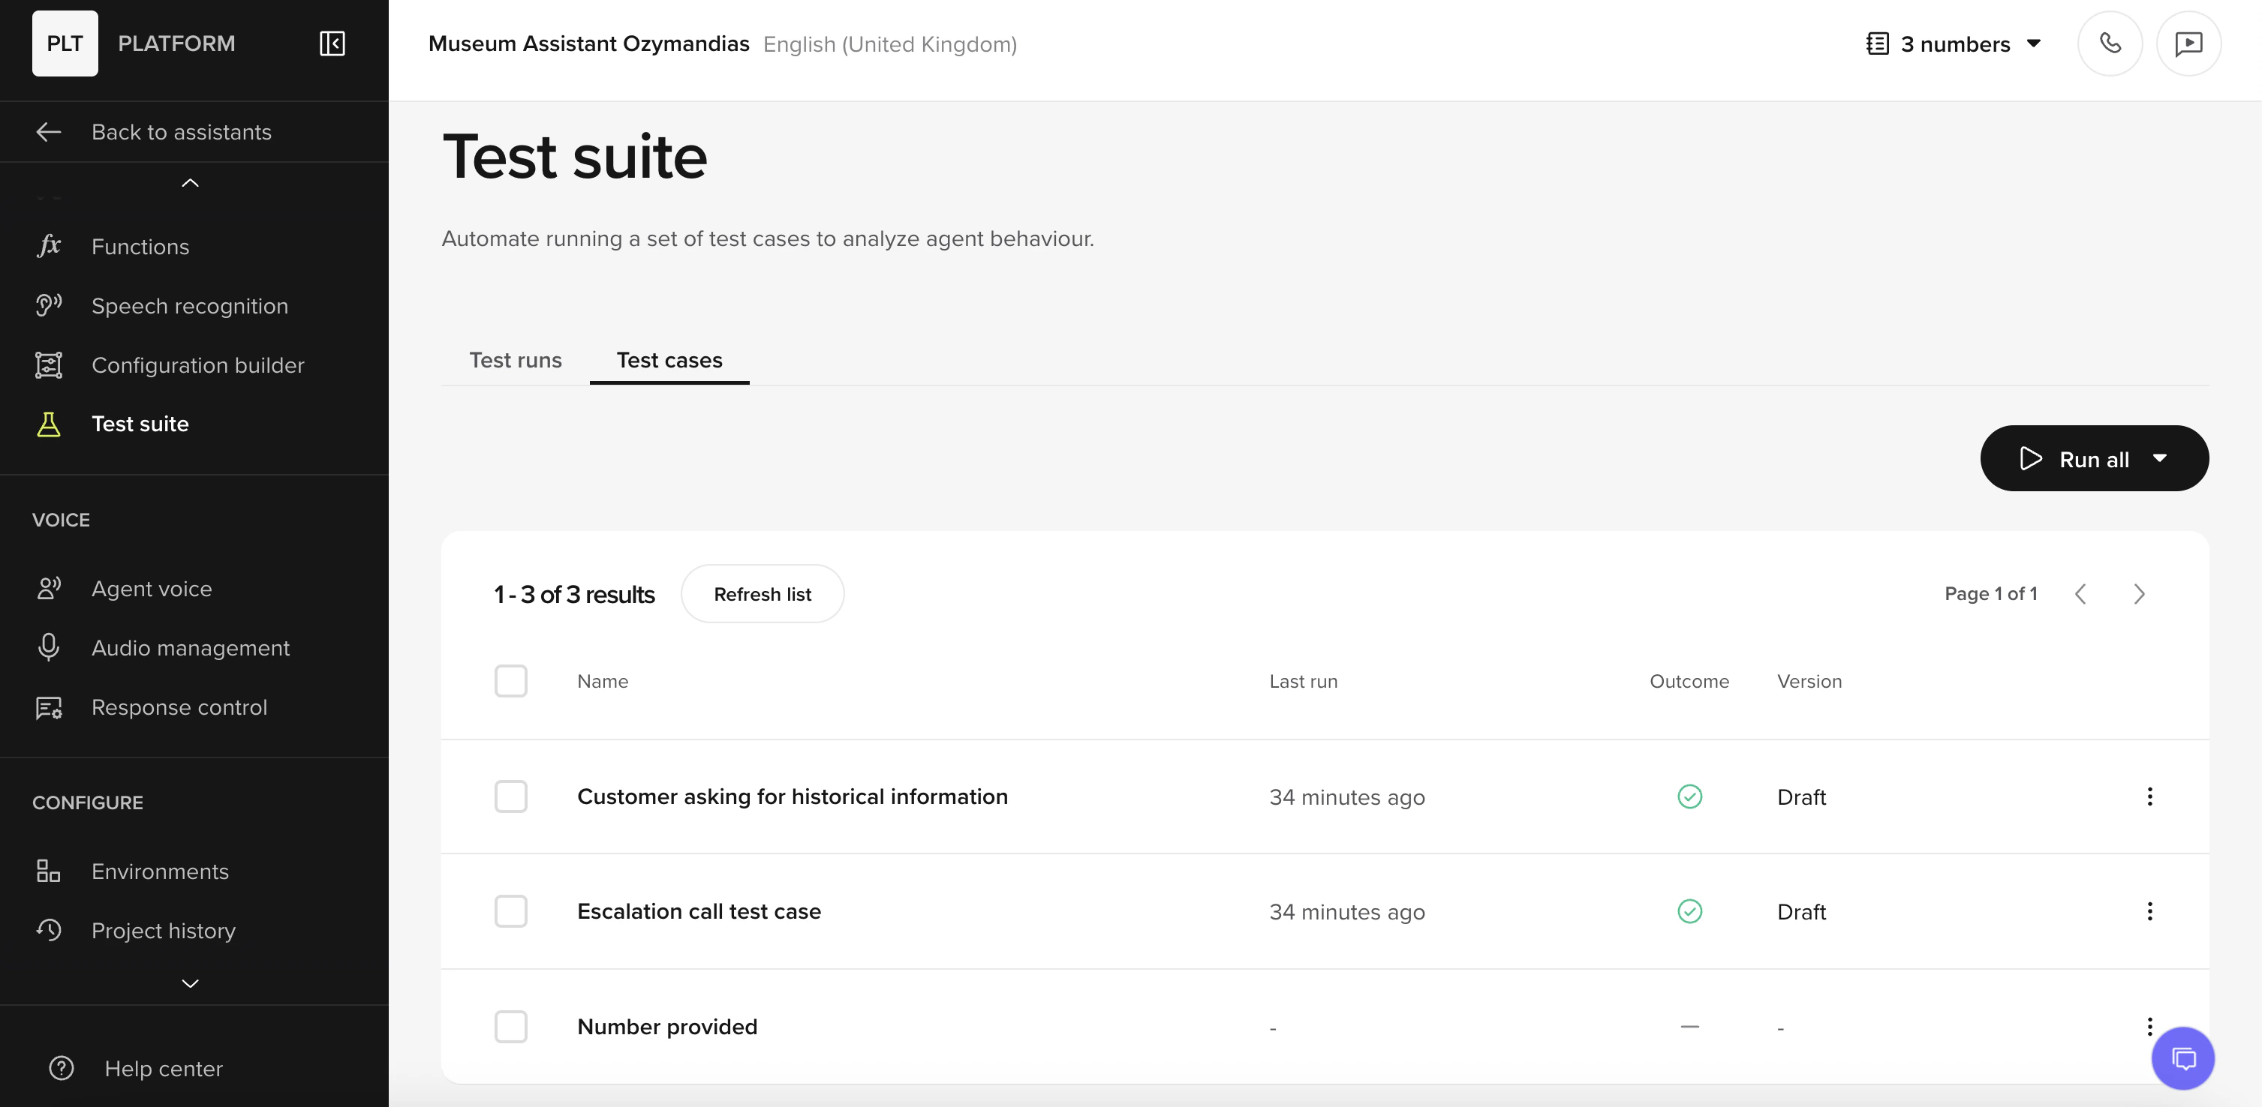Collapse the upper sidebar section chevron
The image size is (2262, 1107).
point(189,183)
